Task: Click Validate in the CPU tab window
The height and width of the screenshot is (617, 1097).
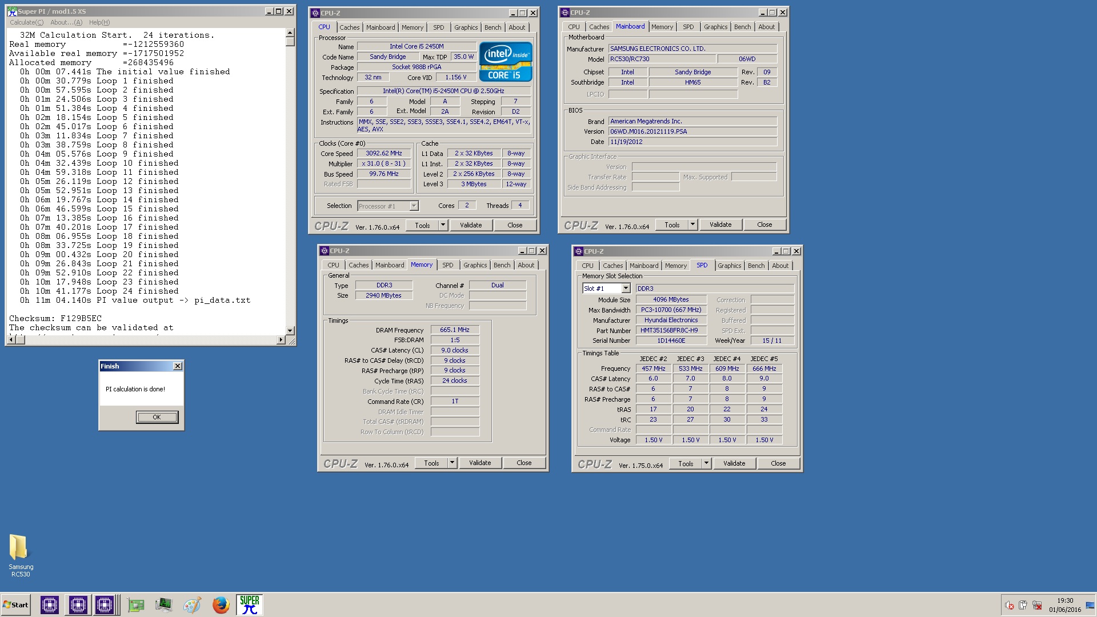Action: [471, 225]
